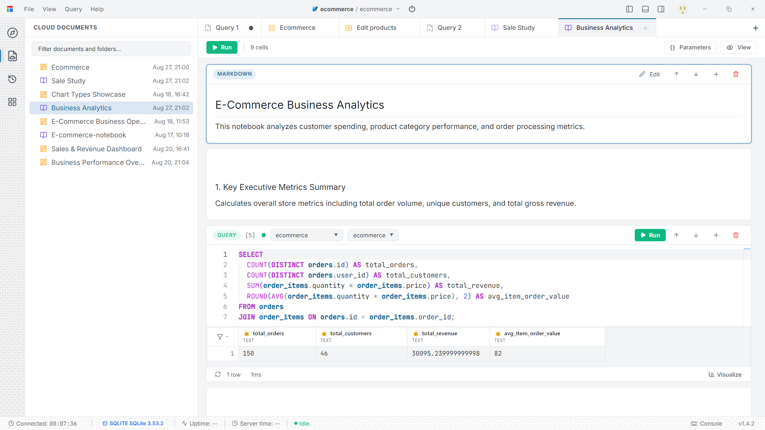Click the SQLITE SQLite 3.53.2 status badge

133,423
